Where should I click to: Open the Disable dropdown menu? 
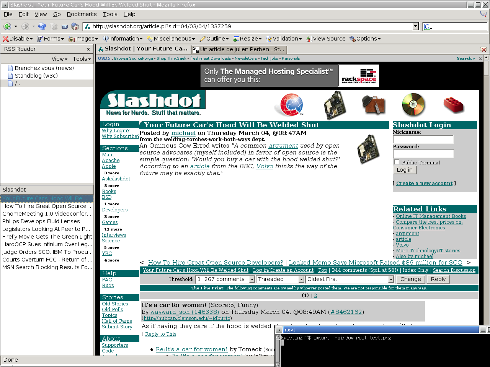tap(17, 39)
